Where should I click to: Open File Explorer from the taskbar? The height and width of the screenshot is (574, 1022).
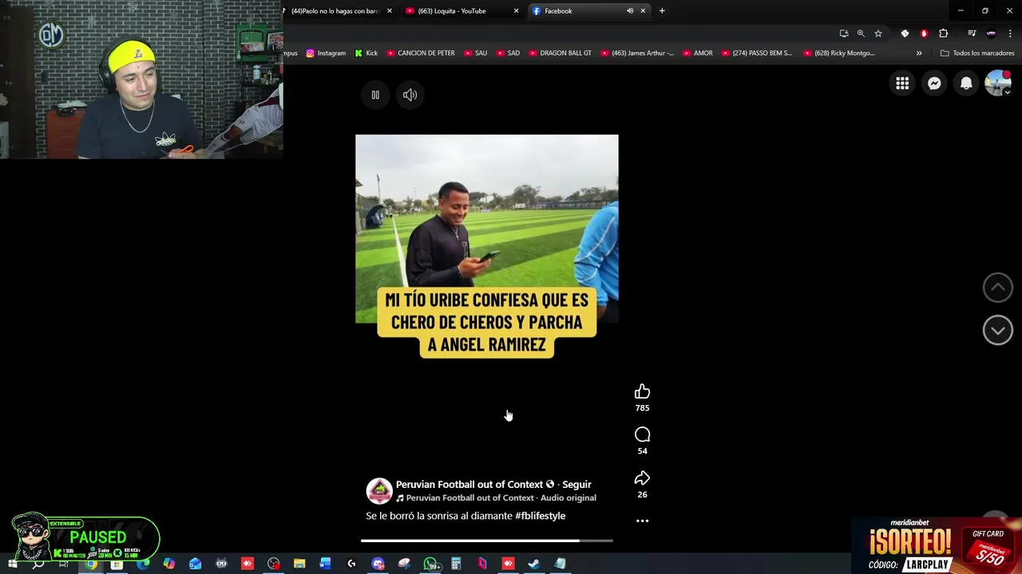[x=299, y=564]
